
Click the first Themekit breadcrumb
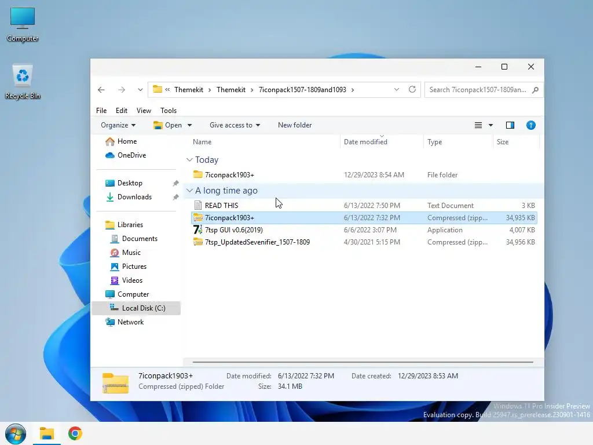coord(189,90)
